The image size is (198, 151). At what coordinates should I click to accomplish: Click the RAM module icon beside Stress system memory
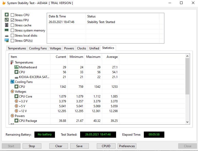(7, 30)
